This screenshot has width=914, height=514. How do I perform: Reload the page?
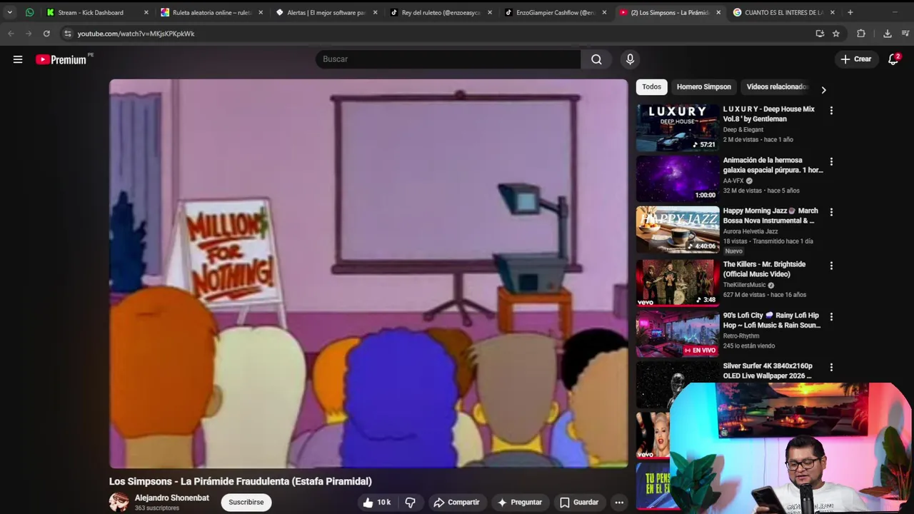click(x=46, y=34)
